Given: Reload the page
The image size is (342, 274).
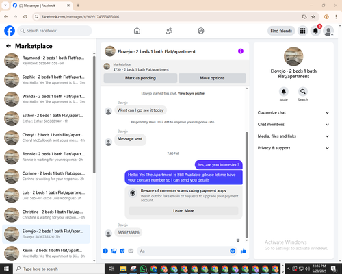Looking at the screenshot, I should [25, 16].
